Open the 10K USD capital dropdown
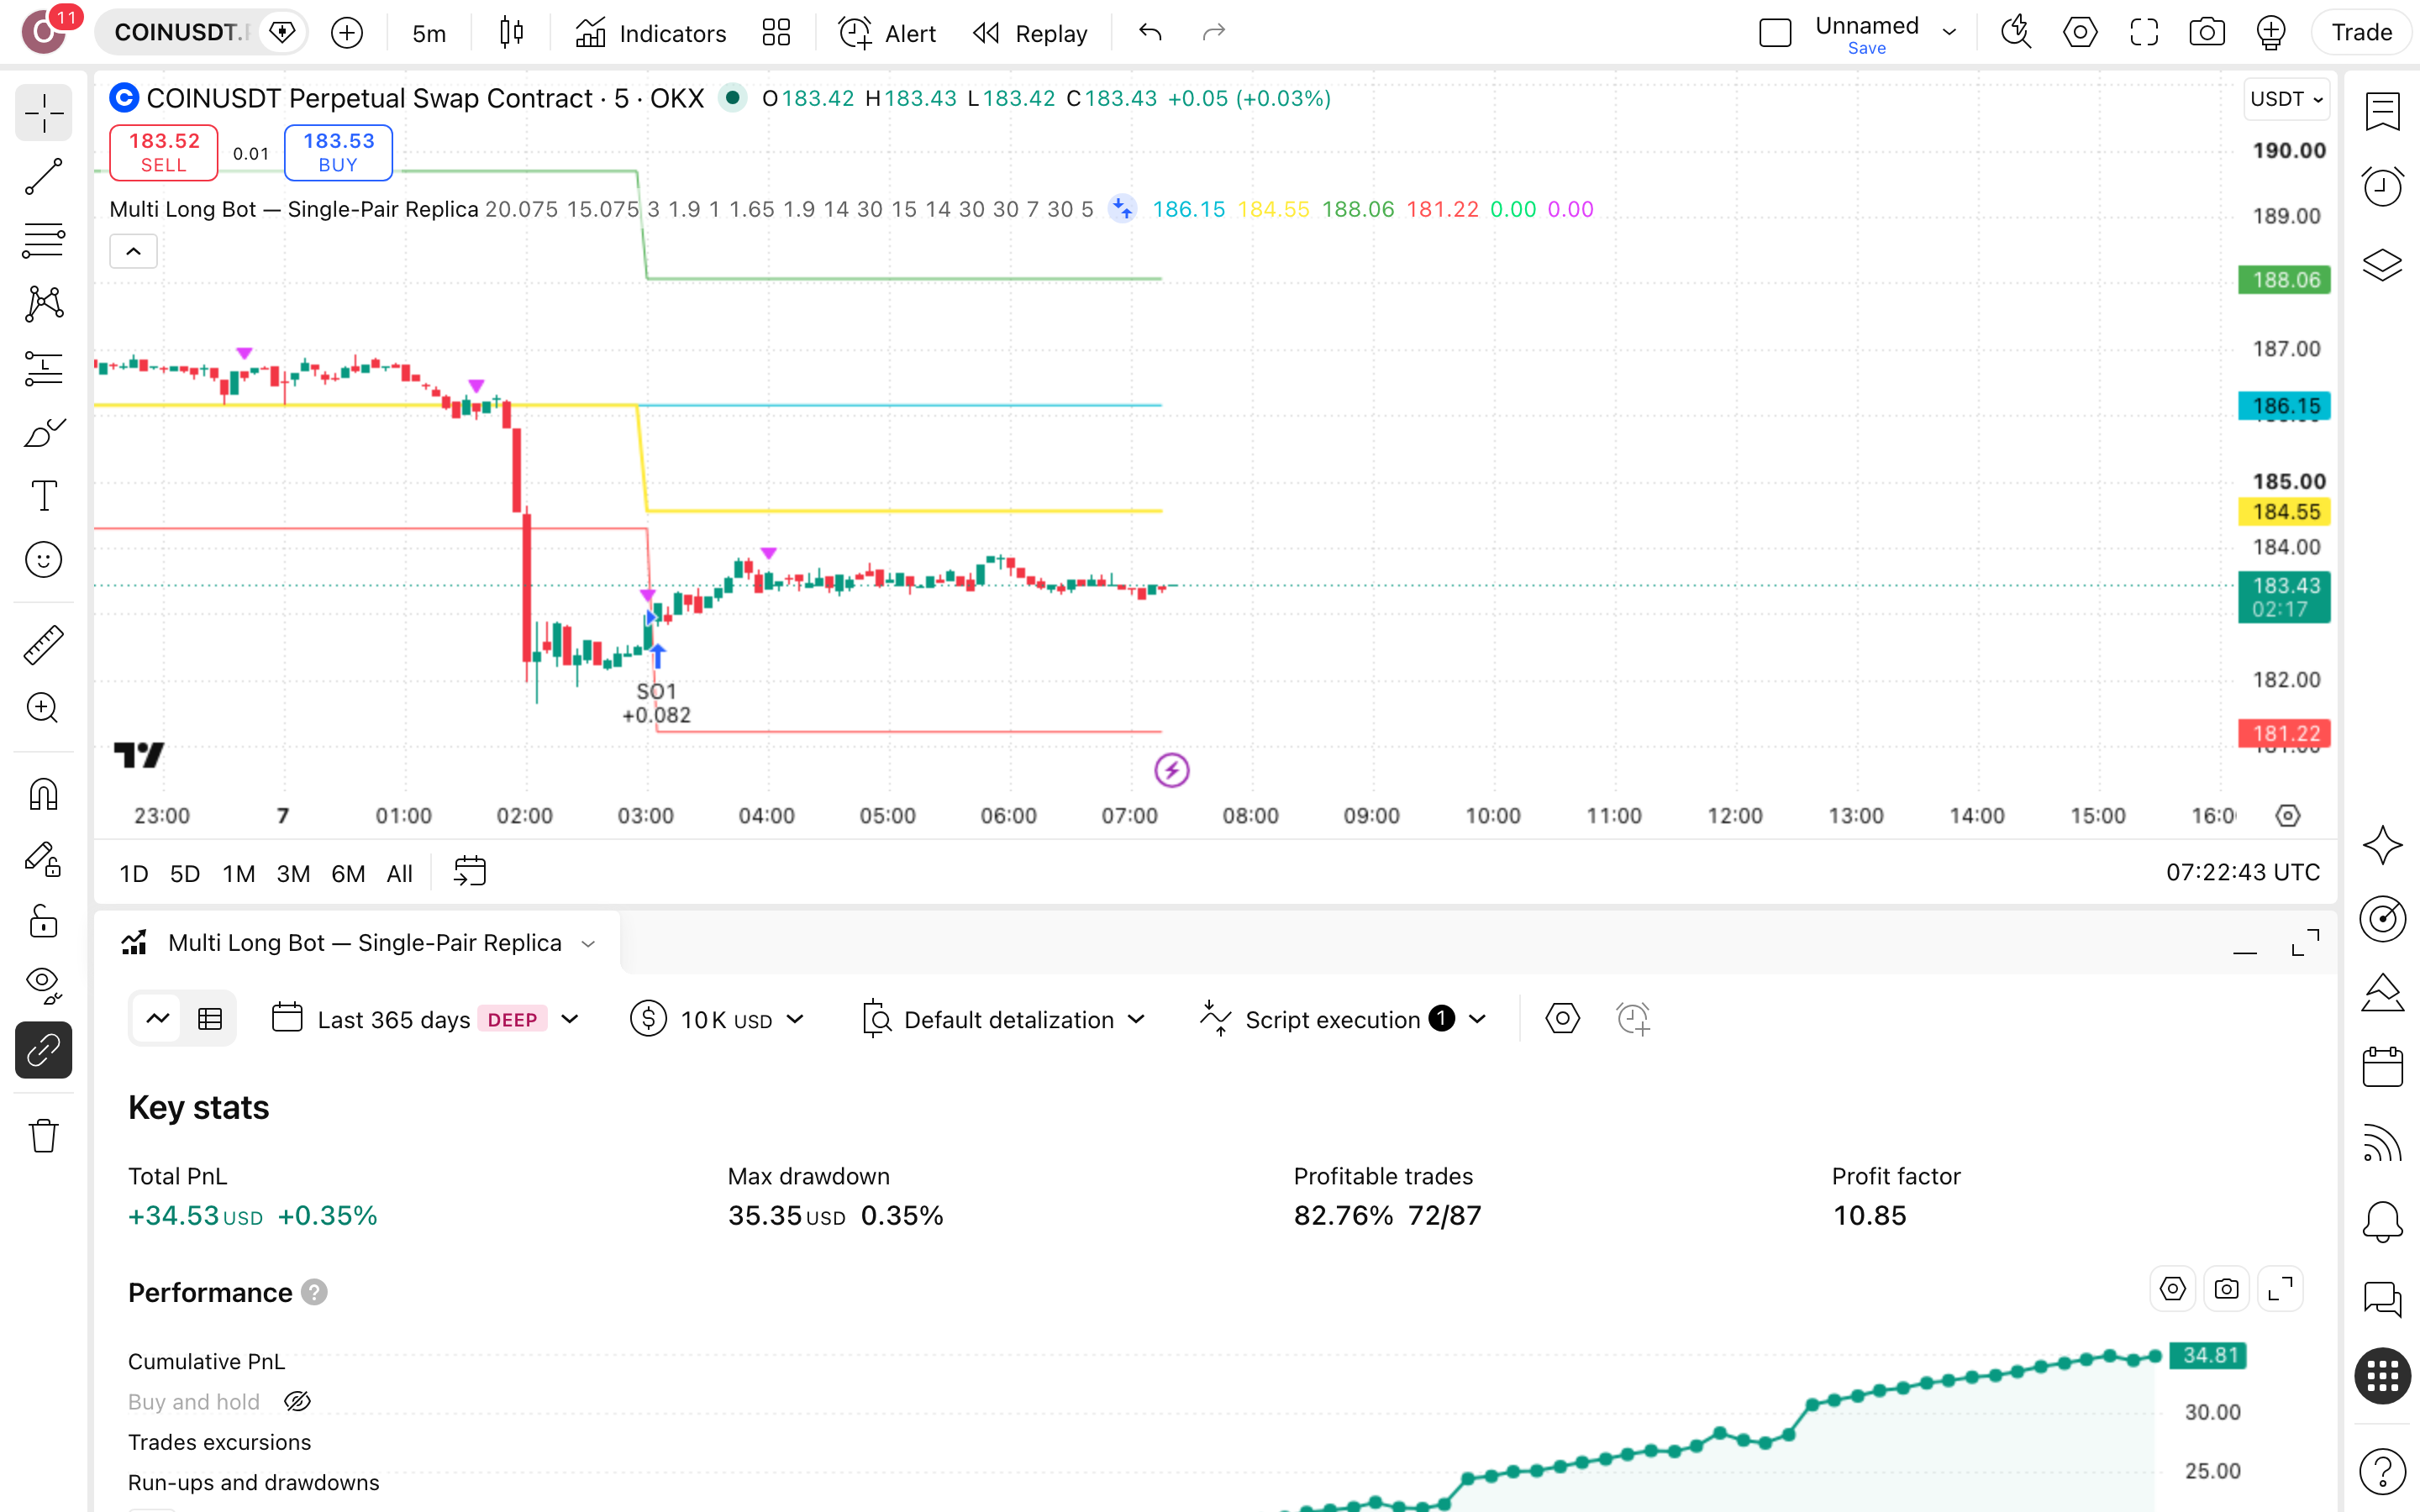2420x1512 pixels. tap(718, 1019)
